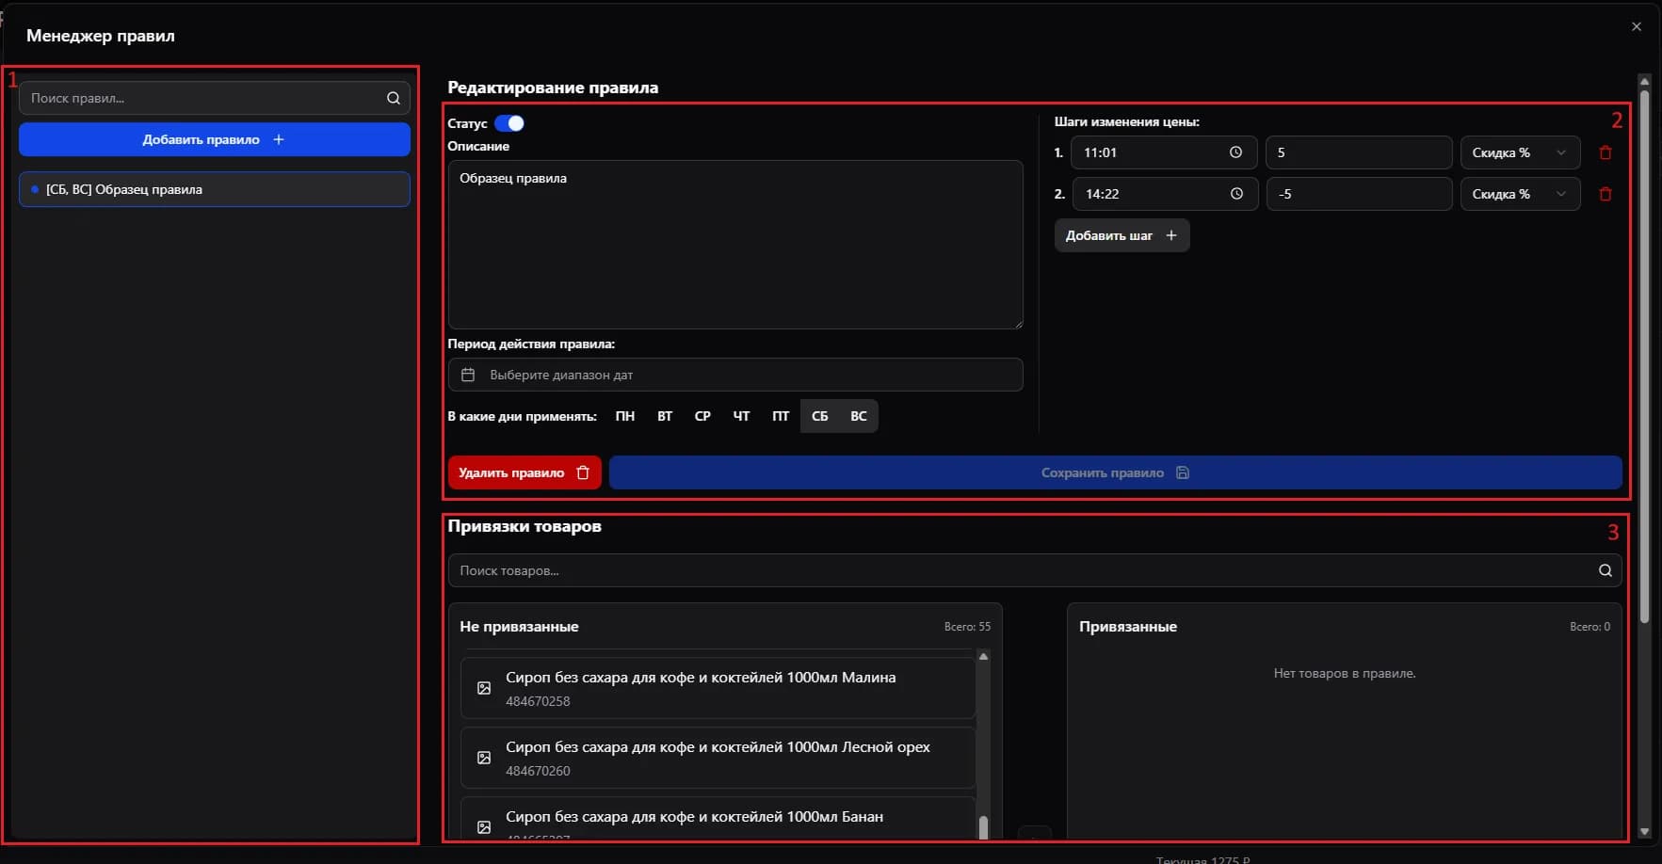
Task: Toggle the Статус switch off
Action: [509, 123]
